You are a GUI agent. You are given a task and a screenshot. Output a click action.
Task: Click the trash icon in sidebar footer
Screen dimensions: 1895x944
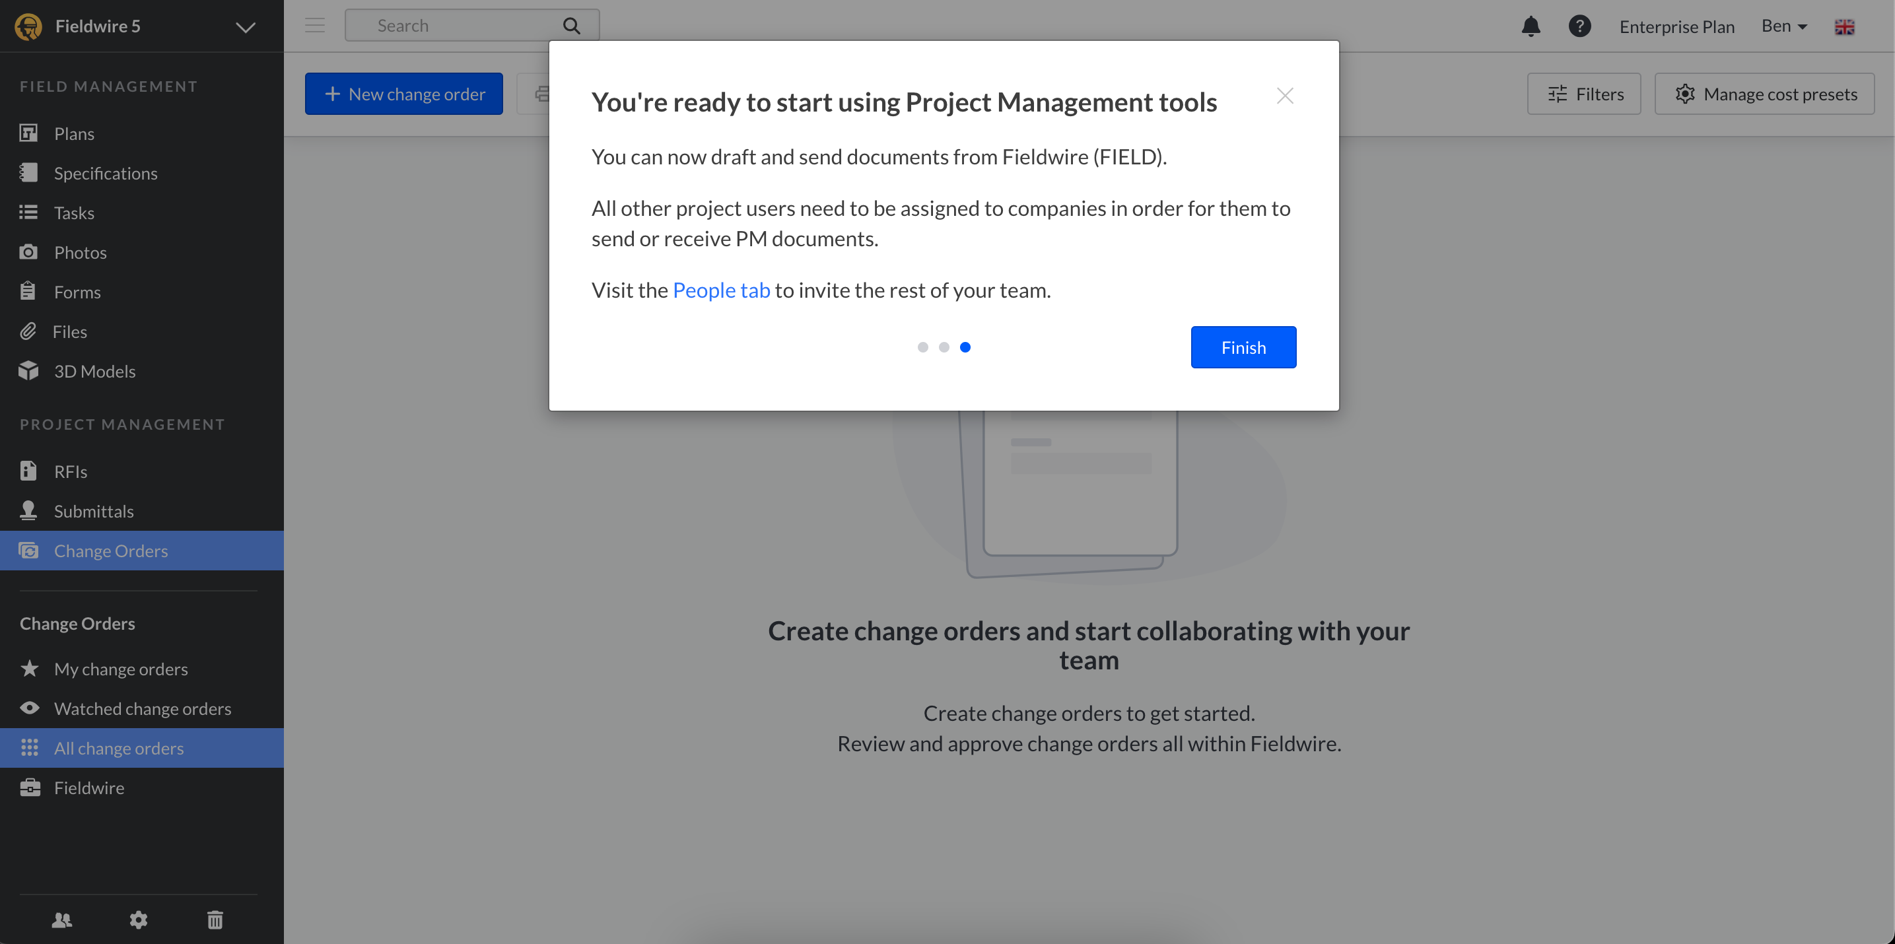pyautogui.click(x=215, y=919)
